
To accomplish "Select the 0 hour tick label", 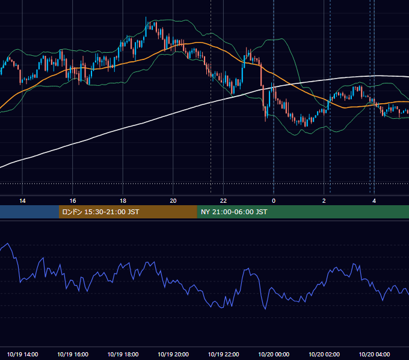I will [x=274, y=201].
